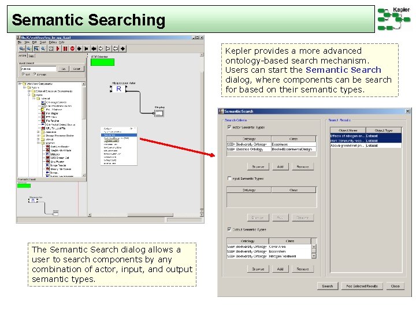
Task: Open the Debug menu in Kepler
Action: click(53, 42)
